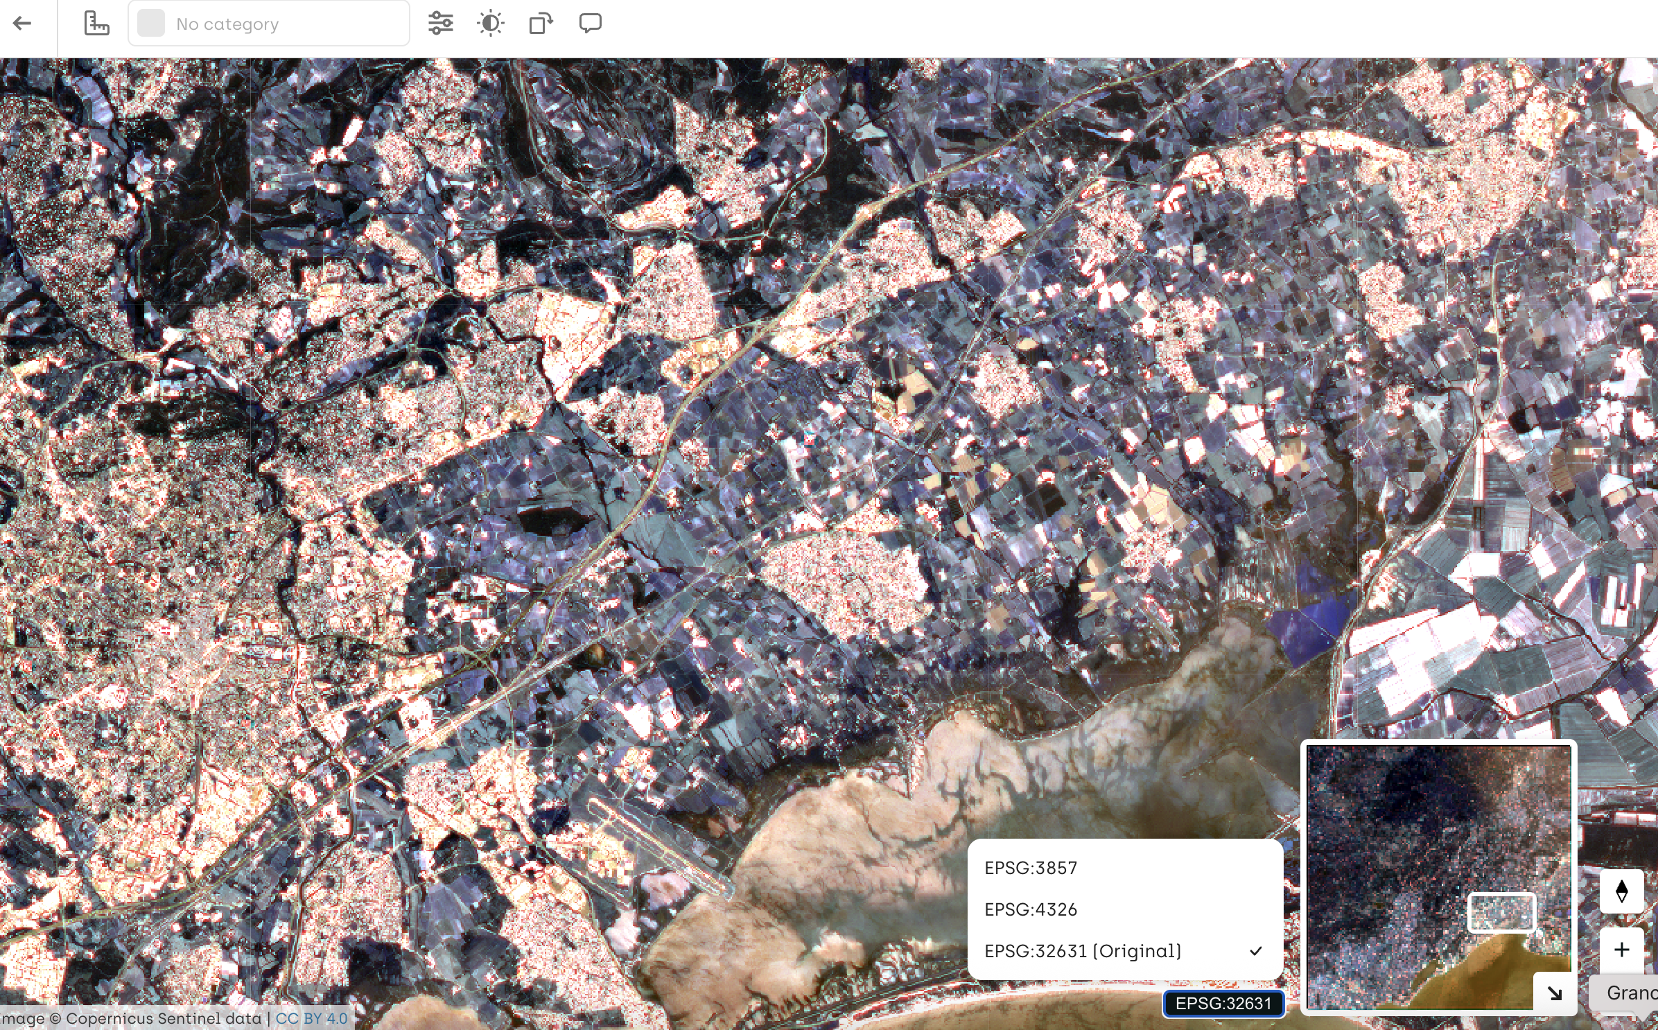1658x1030 pixels.
Task: Select the ruler measurement tool
Action: coord(96,24)
